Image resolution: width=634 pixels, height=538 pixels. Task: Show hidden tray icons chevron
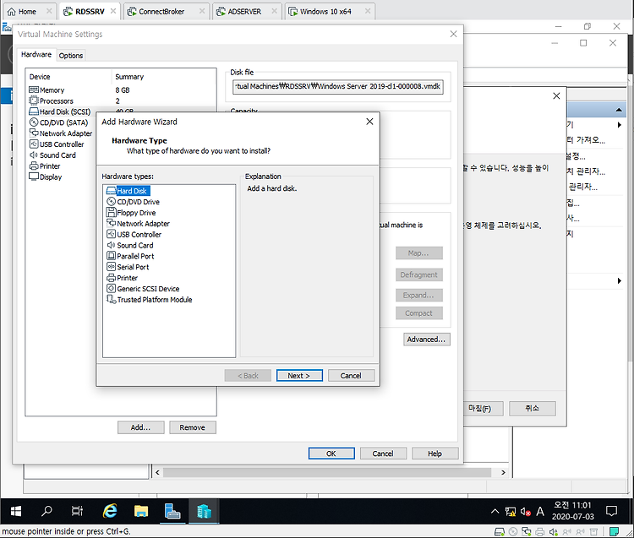[x=495, y=511]
